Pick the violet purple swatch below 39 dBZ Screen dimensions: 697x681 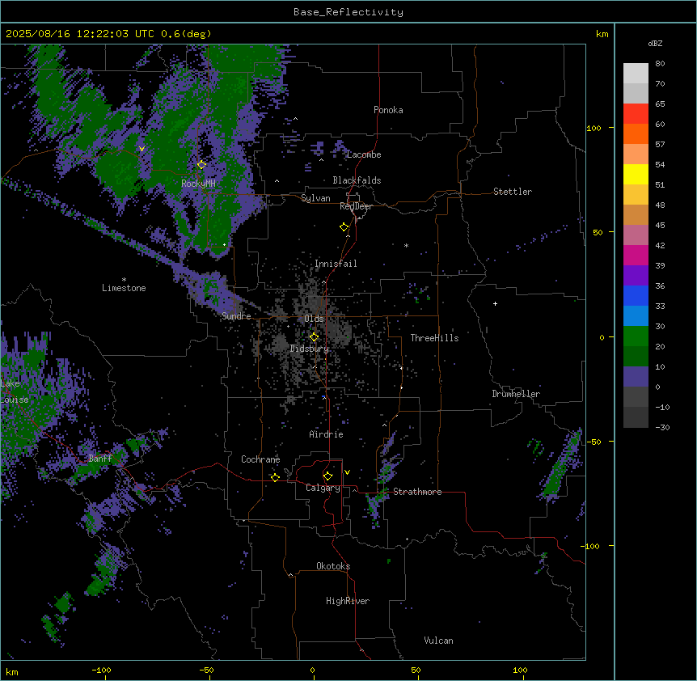click(636, 276)
